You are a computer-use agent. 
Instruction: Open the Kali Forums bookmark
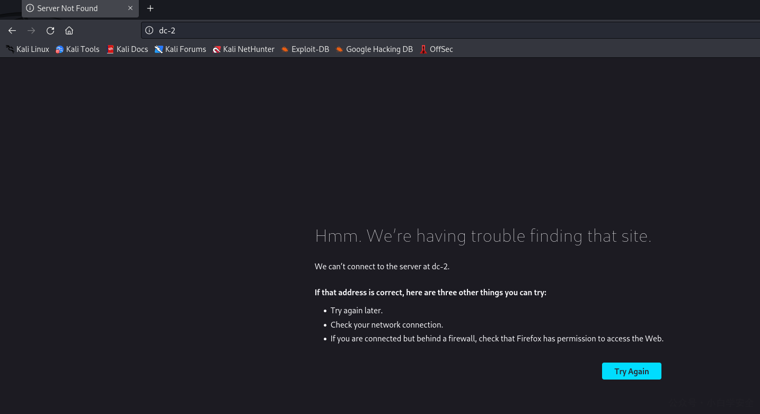click(180, 49)
